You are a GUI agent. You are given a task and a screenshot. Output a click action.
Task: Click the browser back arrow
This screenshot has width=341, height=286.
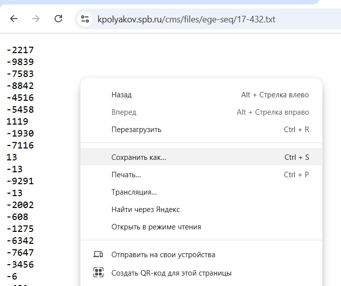[14, 19]
